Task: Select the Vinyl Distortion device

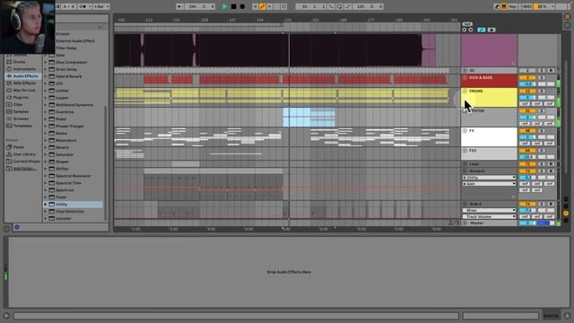Action: (x=70, y=212)
